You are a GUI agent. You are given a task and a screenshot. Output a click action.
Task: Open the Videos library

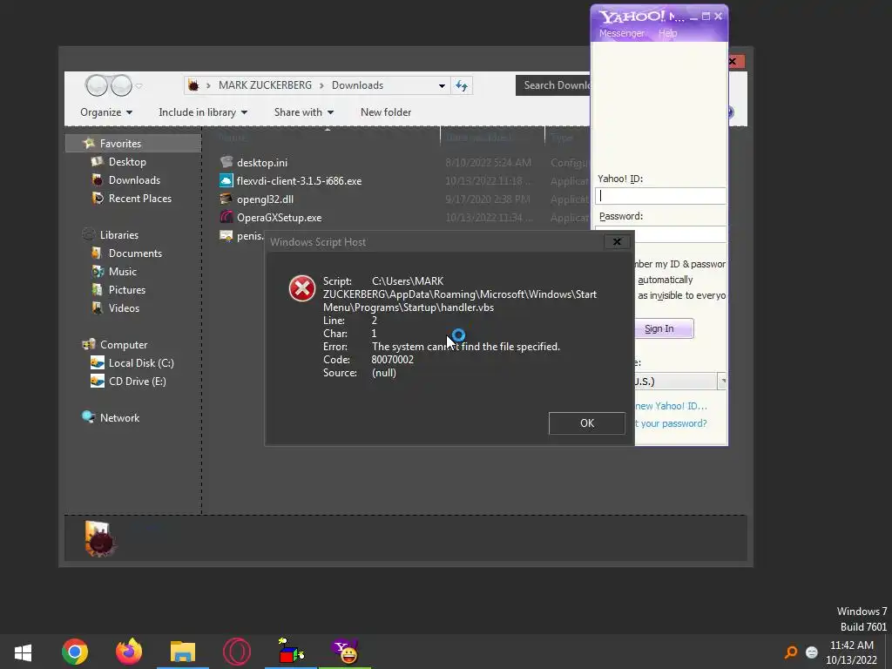click(124, 307)
